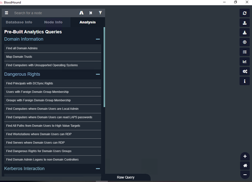Switch to the Node Info tab
This screenshot has width=252, height=182.
point(53,22)
